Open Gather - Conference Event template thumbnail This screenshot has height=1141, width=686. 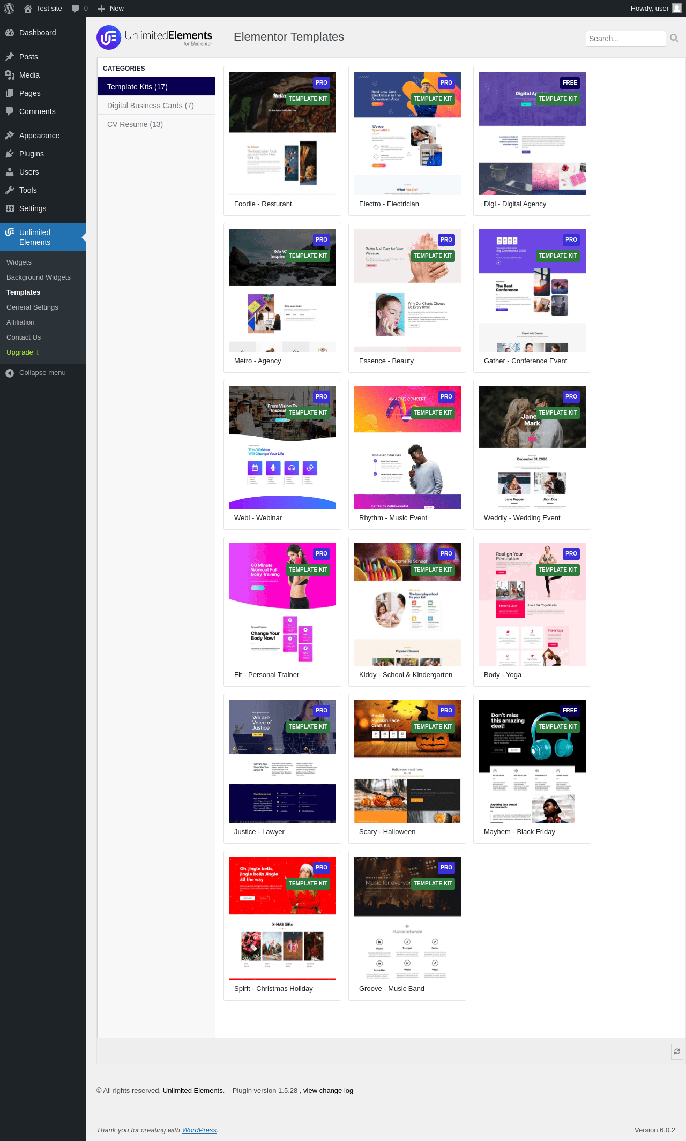pos(532,290)
